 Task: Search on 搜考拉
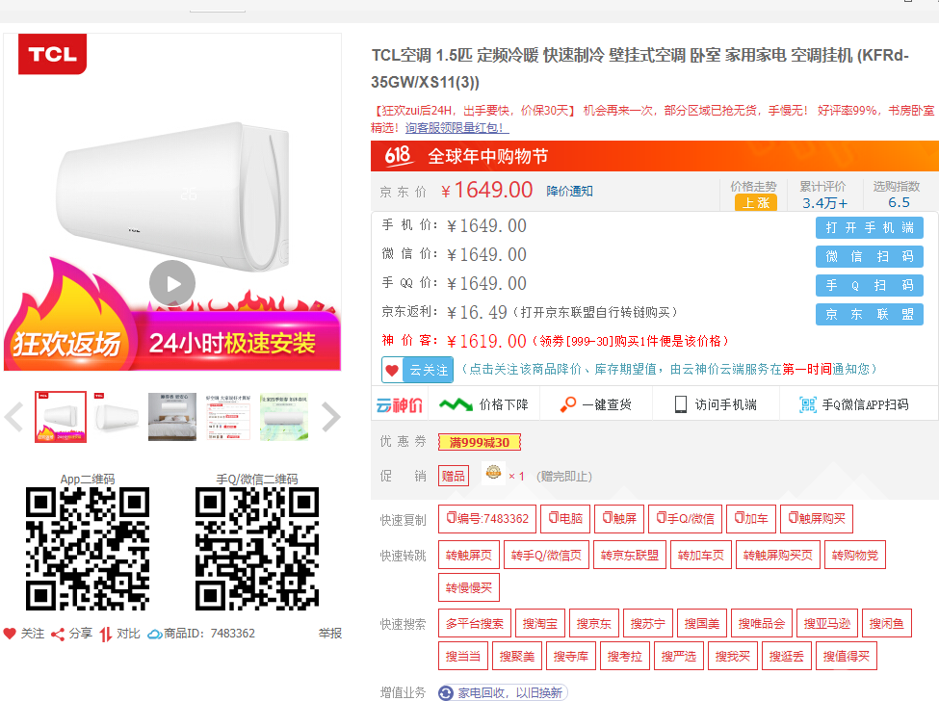coord(625,656)
